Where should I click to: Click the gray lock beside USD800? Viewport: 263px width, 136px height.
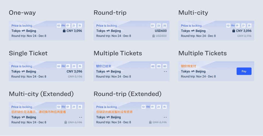(x=153, y=36)
